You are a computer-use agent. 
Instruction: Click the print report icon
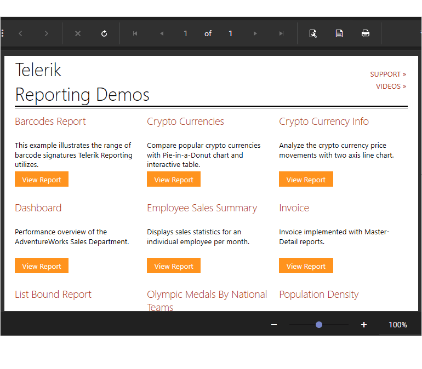[x=365, y=33]
